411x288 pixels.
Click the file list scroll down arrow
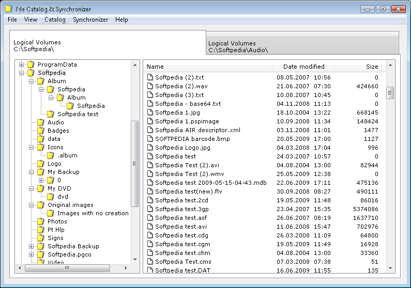(x=390, y=268)
